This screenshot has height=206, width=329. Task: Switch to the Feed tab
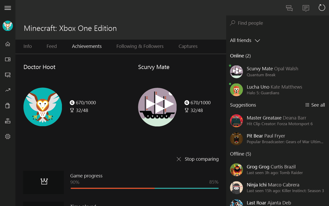coord(51,46)
